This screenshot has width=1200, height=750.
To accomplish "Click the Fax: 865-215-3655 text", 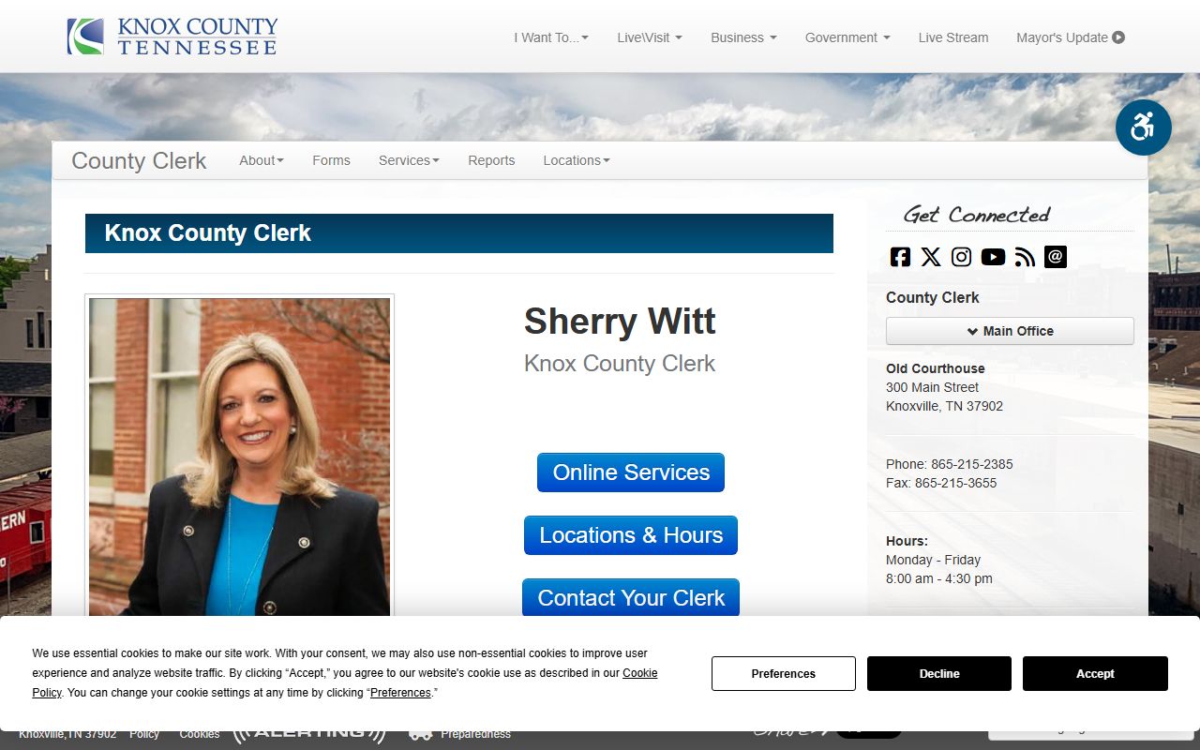I will click(941, 483).
